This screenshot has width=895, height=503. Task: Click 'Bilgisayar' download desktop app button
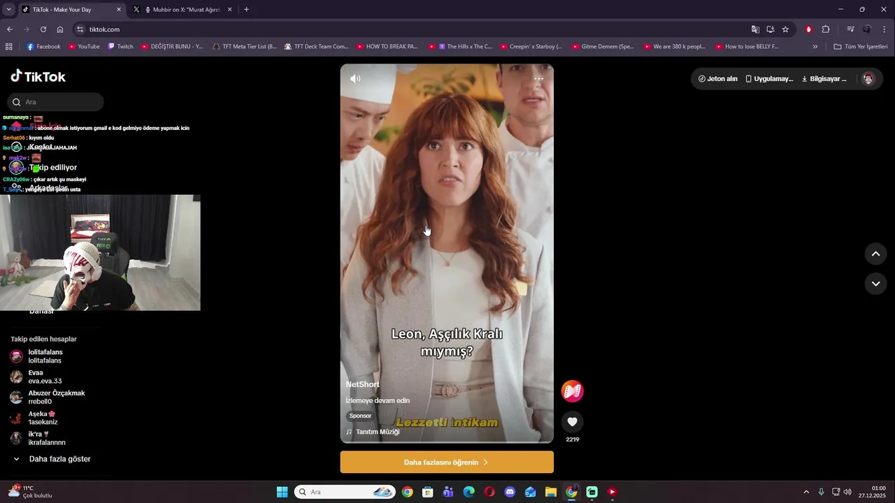click(x=824, y=79)
